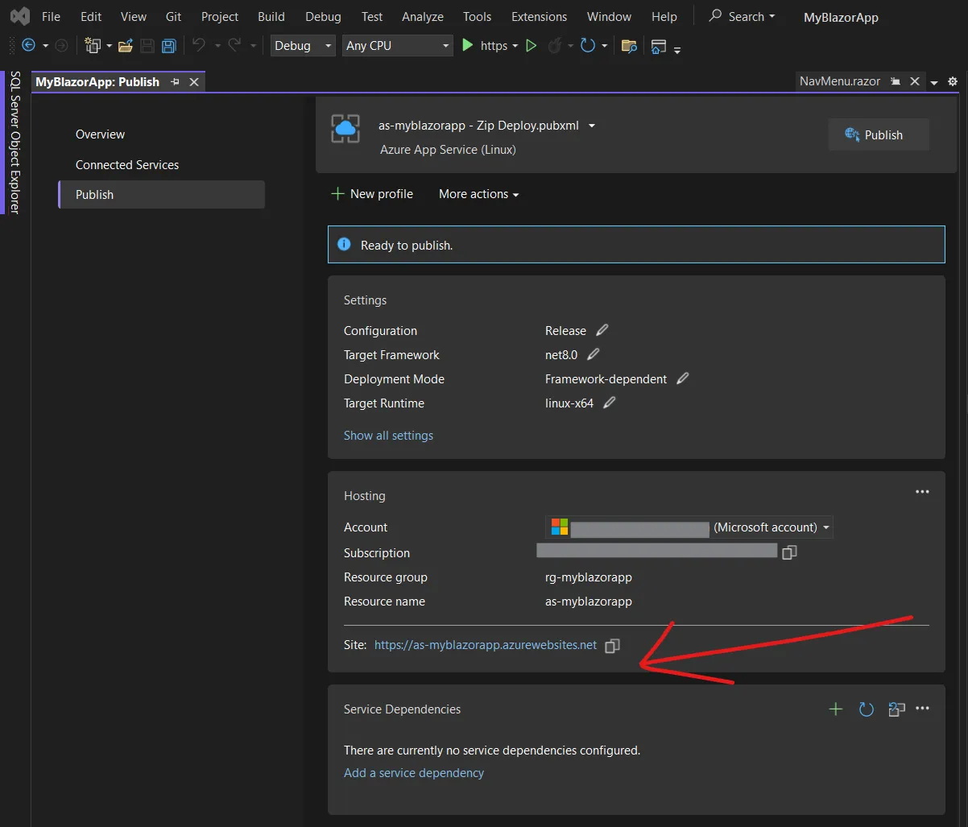This screenshot has height=827, width=968.
Task: Edit the Configuration setting with the pencil icon
Action: (602, 330)
